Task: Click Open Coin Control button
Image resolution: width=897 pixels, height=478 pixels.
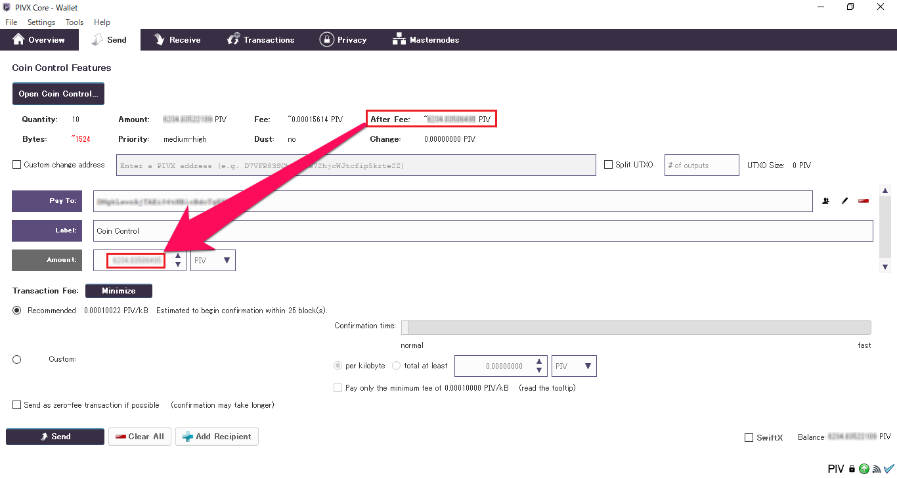Action: tap(58, 94)
